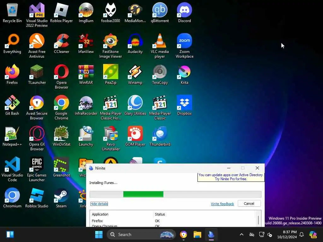323x242 pixels.
Task: Launch Visual Studio 2022 Preview shortcut
Action: pyautogui.click(x=37, y=15)
